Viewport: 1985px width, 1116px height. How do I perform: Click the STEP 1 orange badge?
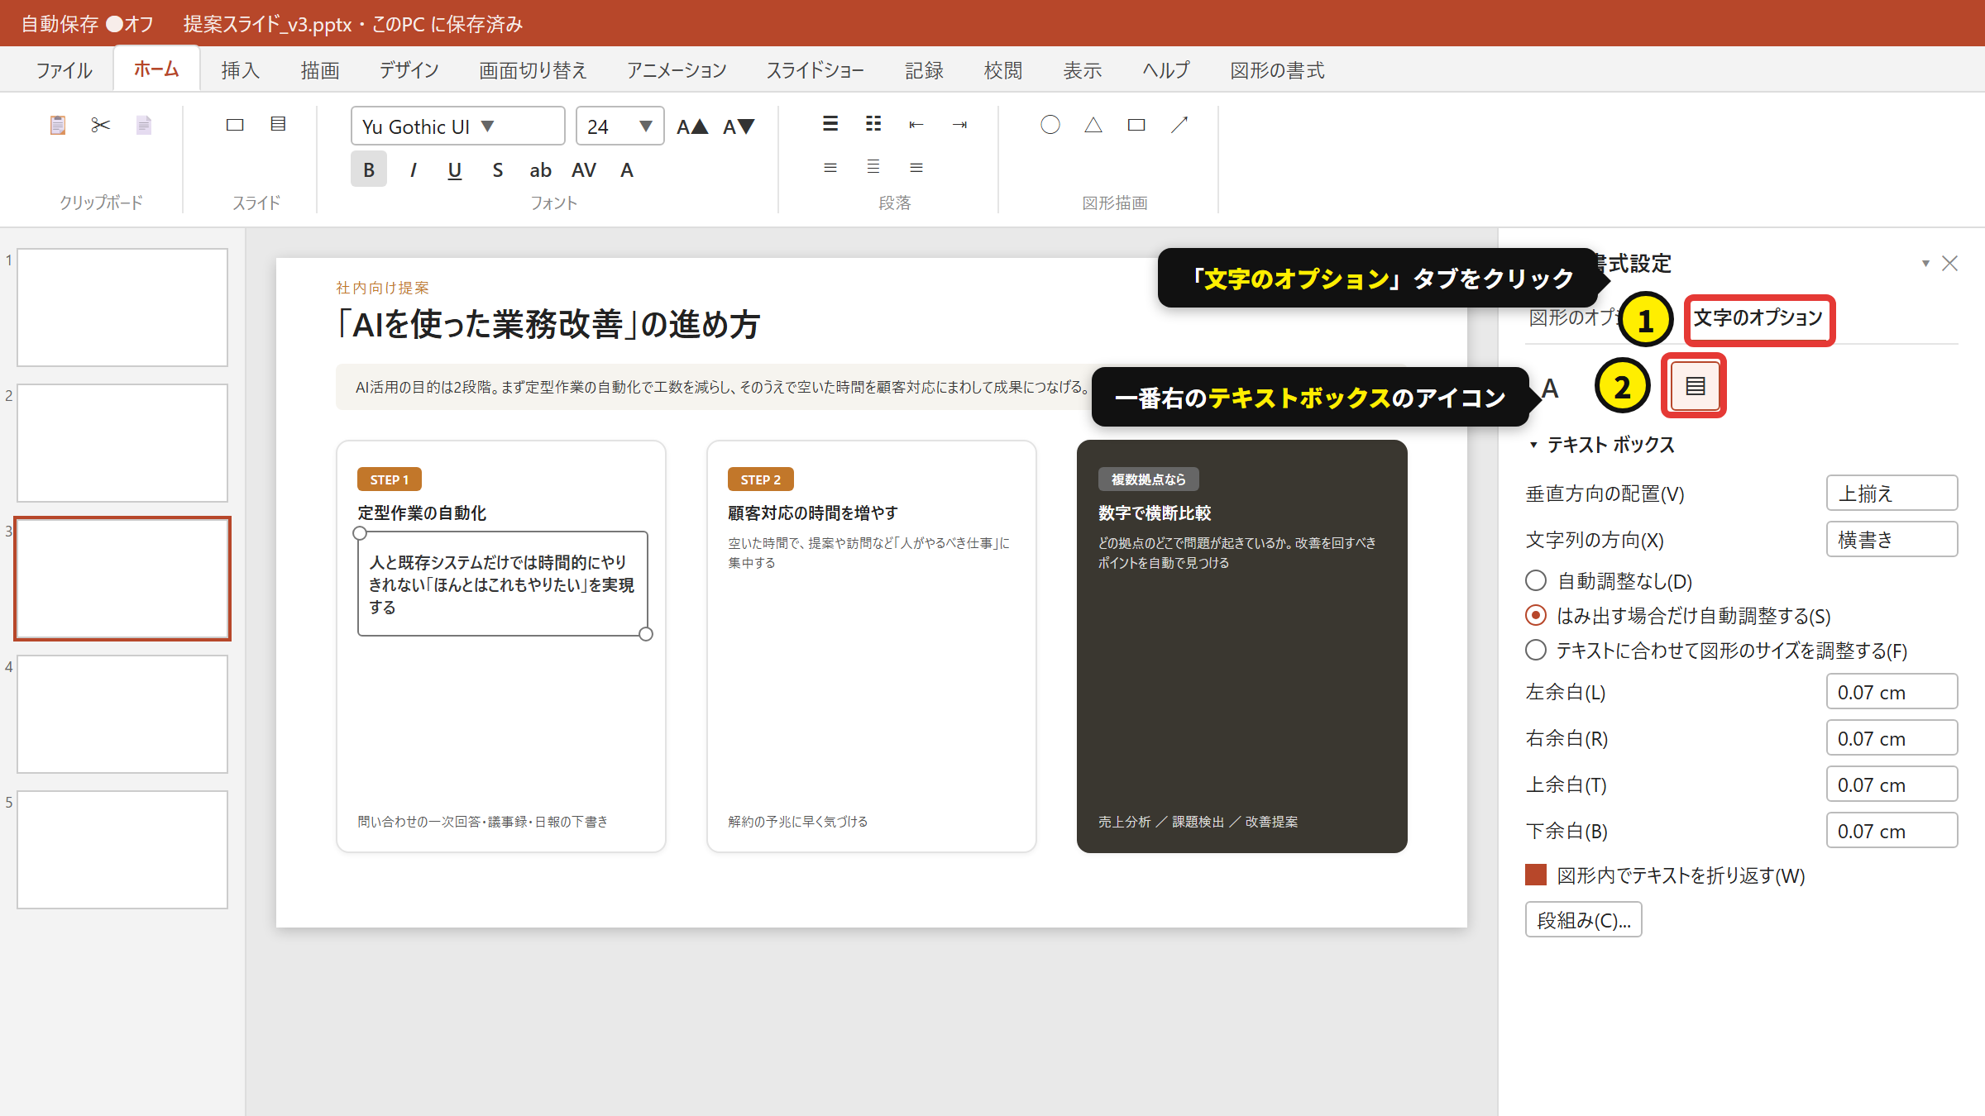(x=390, y=479)
